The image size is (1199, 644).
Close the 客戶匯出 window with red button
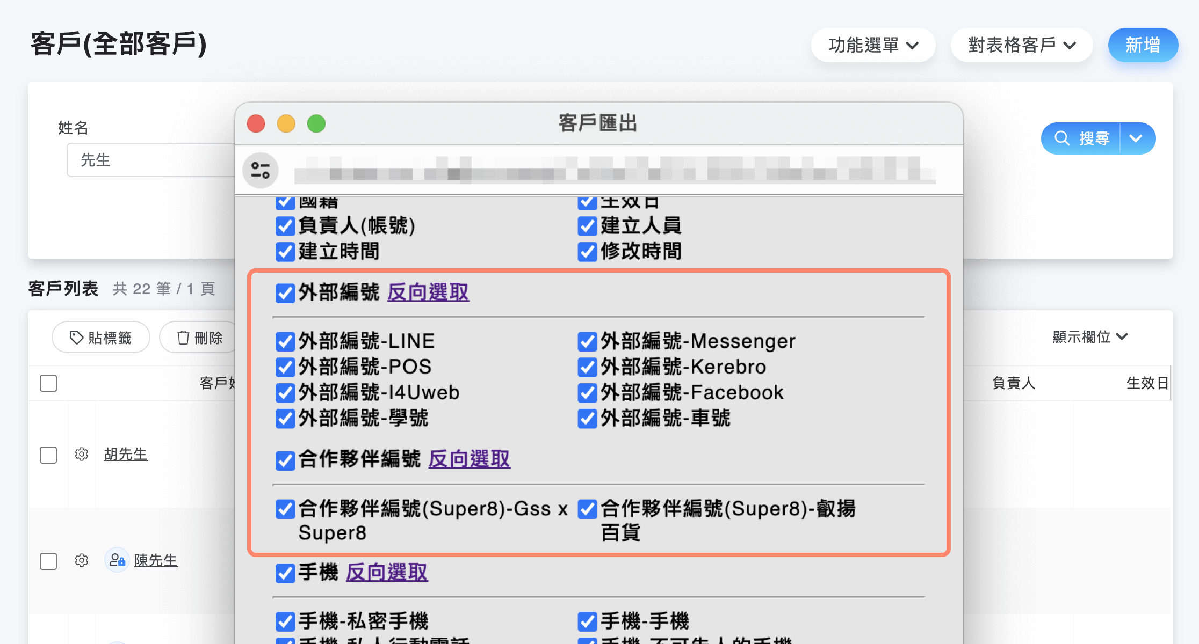(x=256, y=123)
